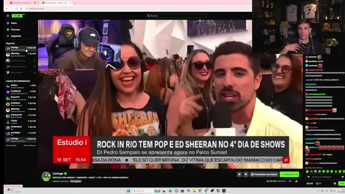Toggle the notification bell for Coringa
Image resolution: width=345 pixels, height=194 pixels.
239,174
